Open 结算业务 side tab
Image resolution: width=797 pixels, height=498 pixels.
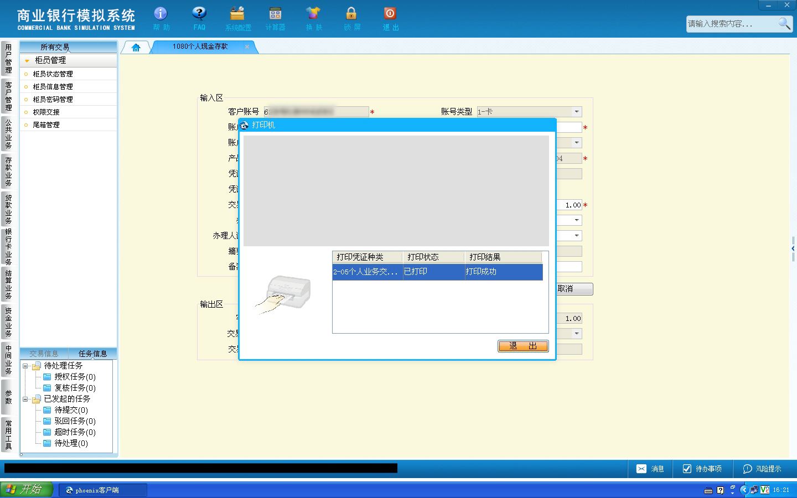tap(8, 284)
